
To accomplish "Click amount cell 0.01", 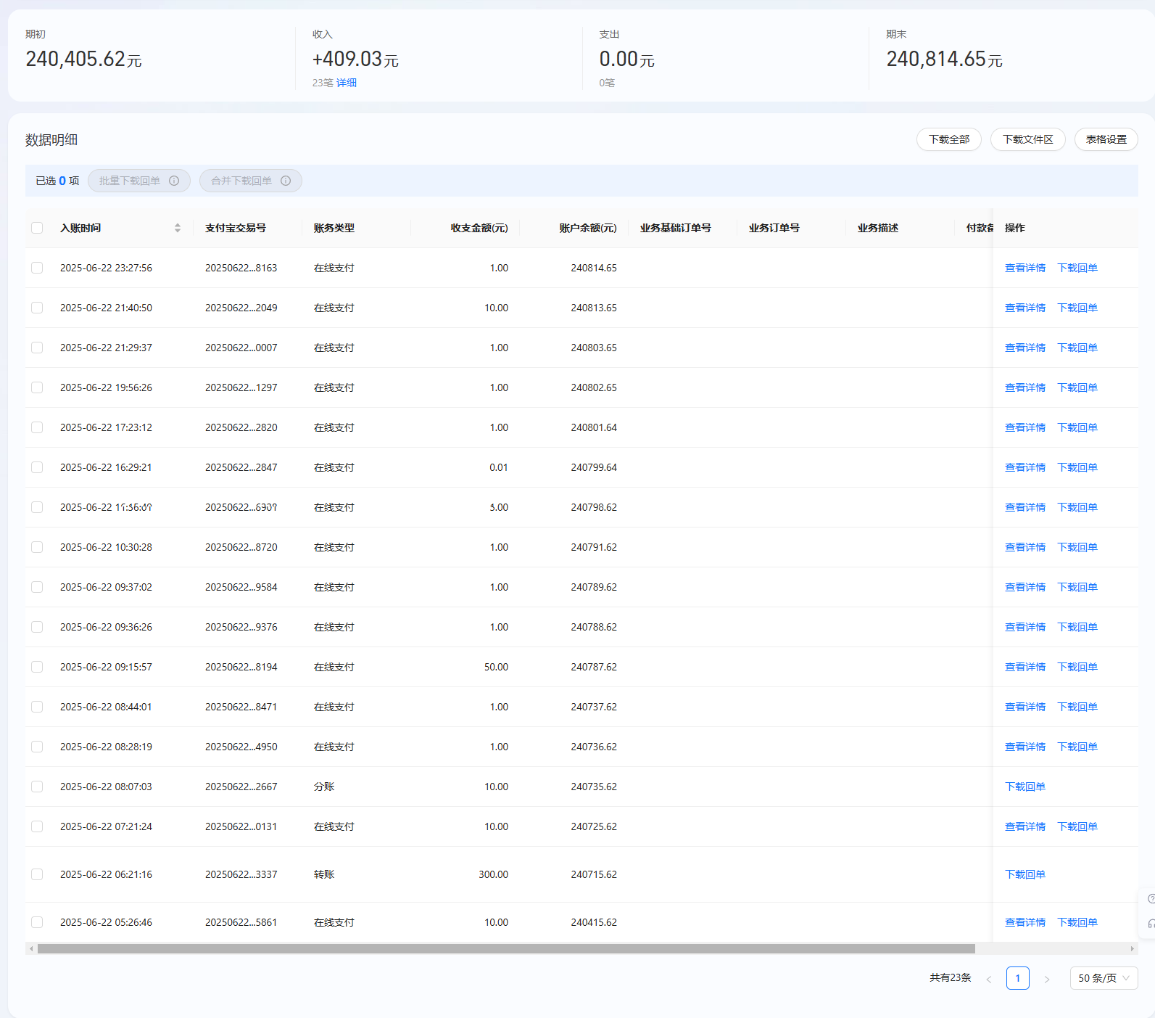I will coord(499,467).
